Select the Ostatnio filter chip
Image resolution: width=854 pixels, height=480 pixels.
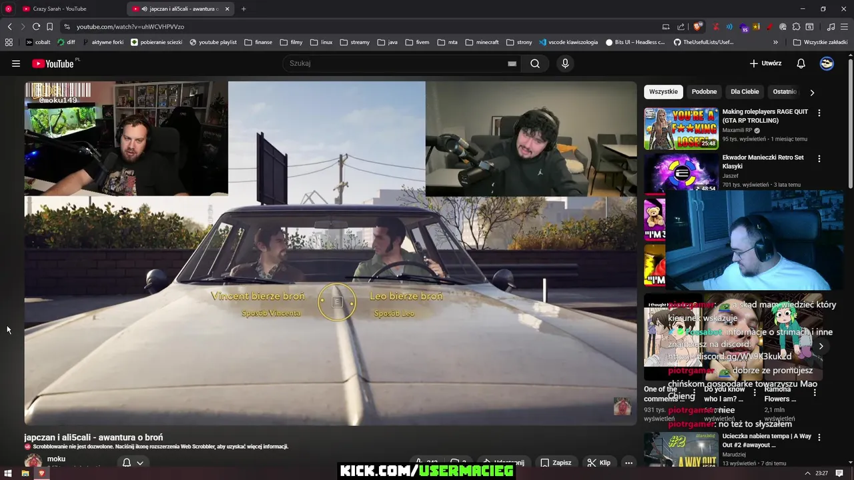coord(785,92)
